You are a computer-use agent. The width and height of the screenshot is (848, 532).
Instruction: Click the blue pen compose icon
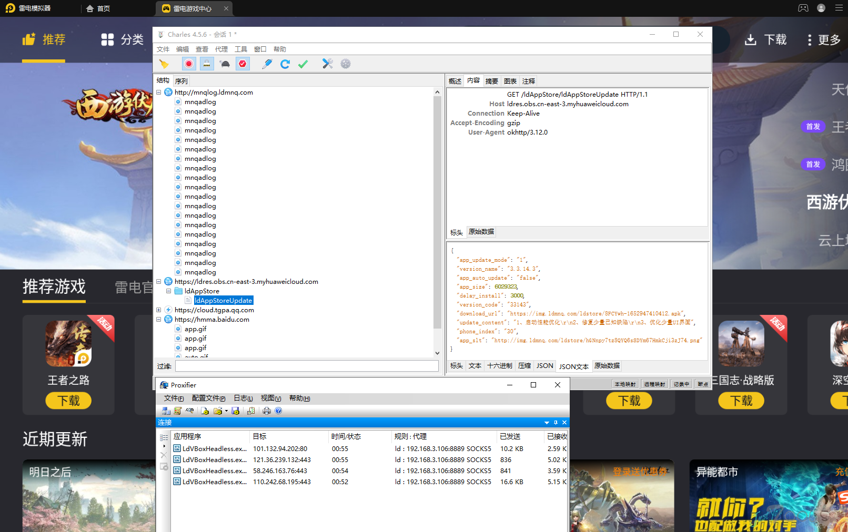pos(267,64)
